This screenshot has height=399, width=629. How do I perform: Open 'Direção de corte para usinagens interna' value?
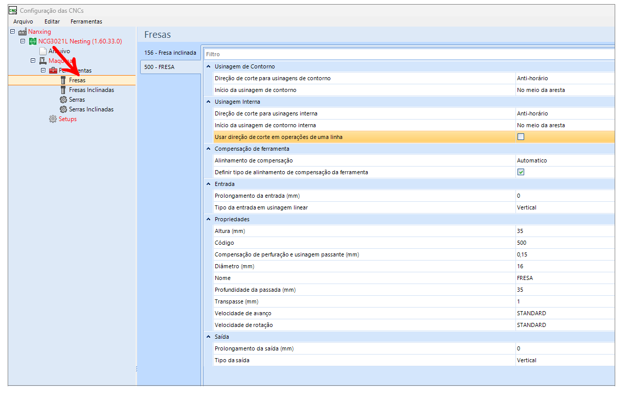565,113
